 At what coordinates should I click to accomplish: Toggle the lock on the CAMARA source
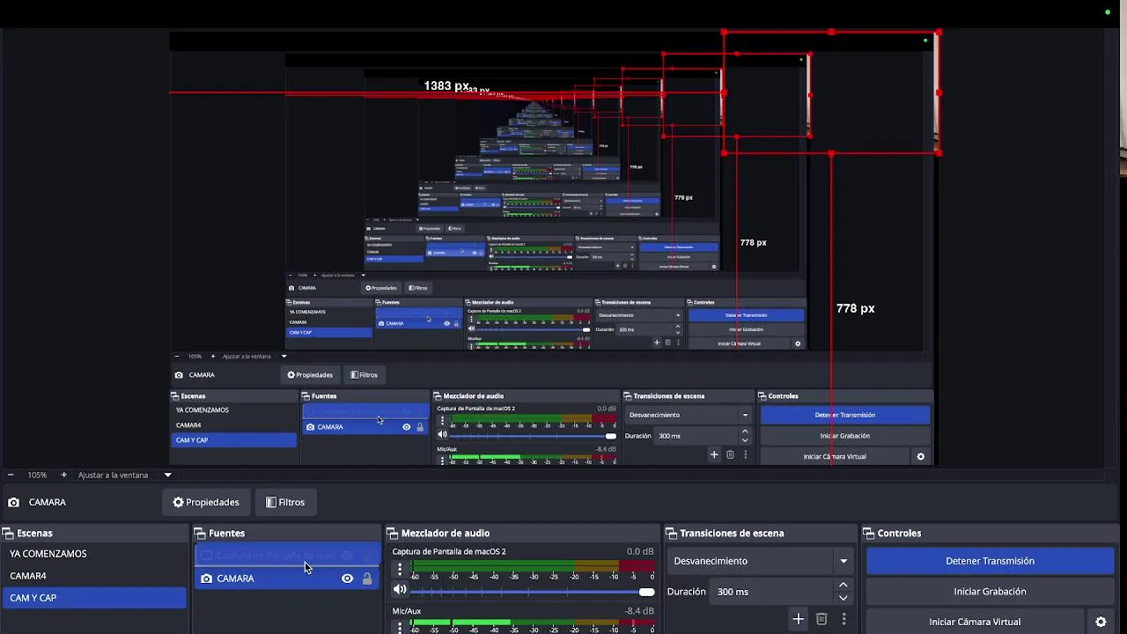367,579
